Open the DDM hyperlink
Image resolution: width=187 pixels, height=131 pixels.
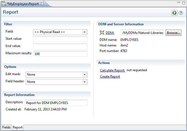click(110, 33)
